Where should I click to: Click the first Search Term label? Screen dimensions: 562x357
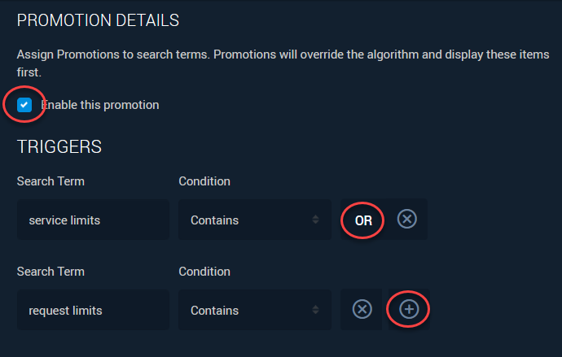pos(50,181)
